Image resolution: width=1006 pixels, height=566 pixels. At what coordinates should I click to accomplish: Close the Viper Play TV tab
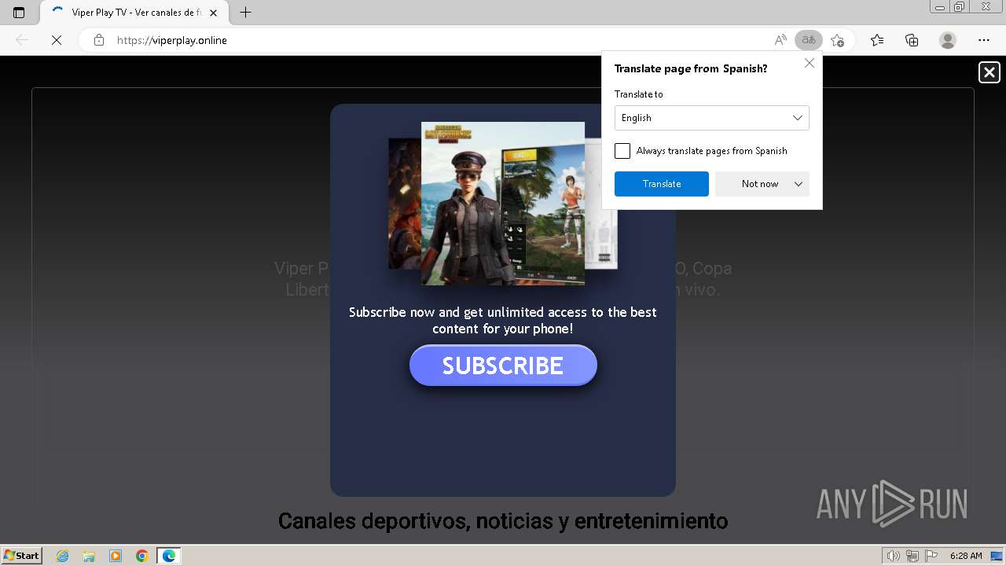click(x=213, y=13)
